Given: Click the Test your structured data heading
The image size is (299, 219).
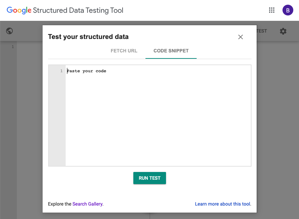Looking at the screenshot, I should [88, 37].
